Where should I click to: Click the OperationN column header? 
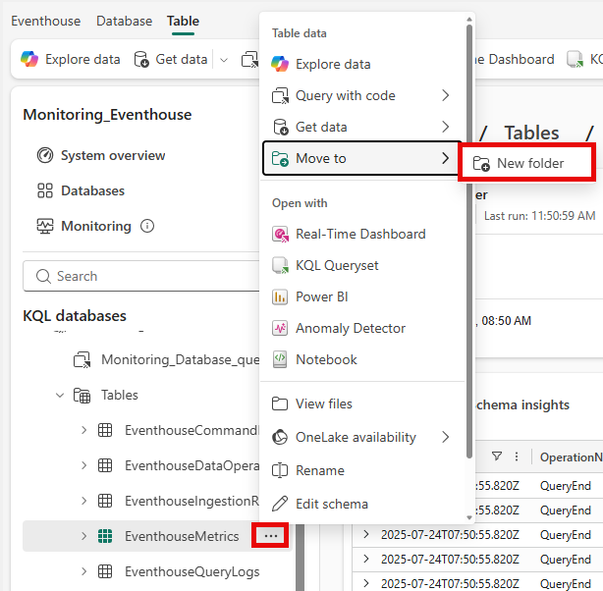tap(571, 457)
